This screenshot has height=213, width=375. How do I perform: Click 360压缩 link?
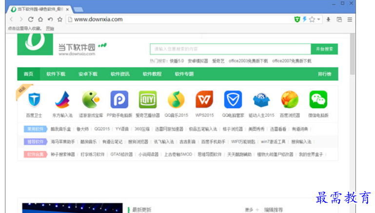pyautogui.click(x=142, y=129)
